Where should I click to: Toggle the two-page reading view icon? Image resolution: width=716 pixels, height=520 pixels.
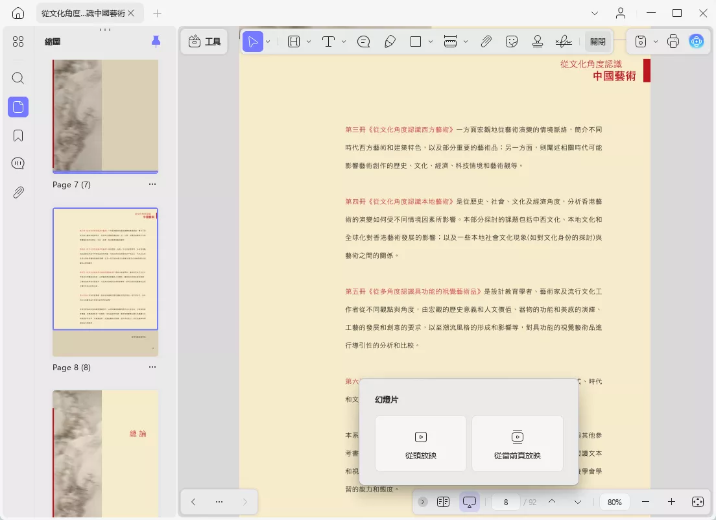[x=443, y=502]
